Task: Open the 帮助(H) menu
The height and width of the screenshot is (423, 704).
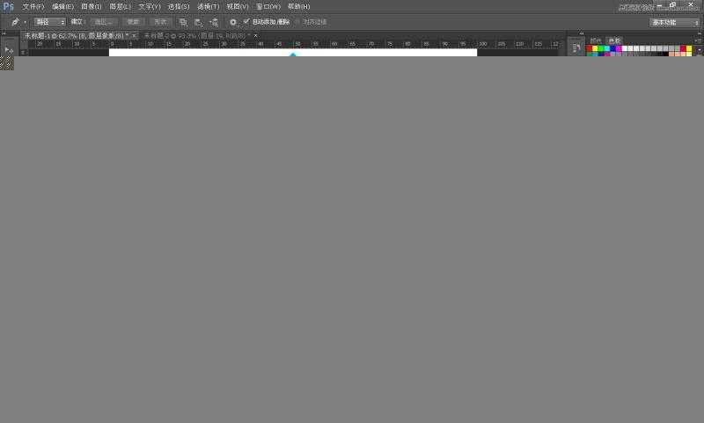Action: [298, 7]
